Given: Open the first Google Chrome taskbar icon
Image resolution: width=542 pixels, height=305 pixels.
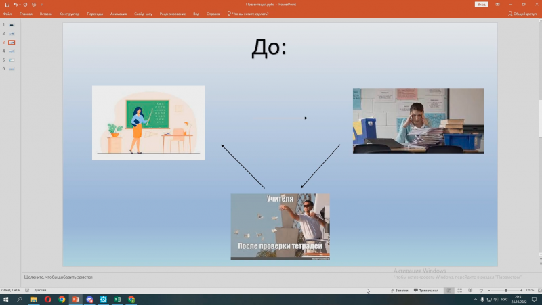Looking at the screenshot, I should pos(62,300).
